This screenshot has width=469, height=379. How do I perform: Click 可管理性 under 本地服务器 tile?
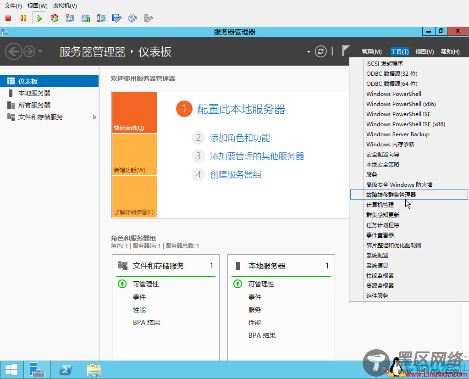tap(261, 284)
